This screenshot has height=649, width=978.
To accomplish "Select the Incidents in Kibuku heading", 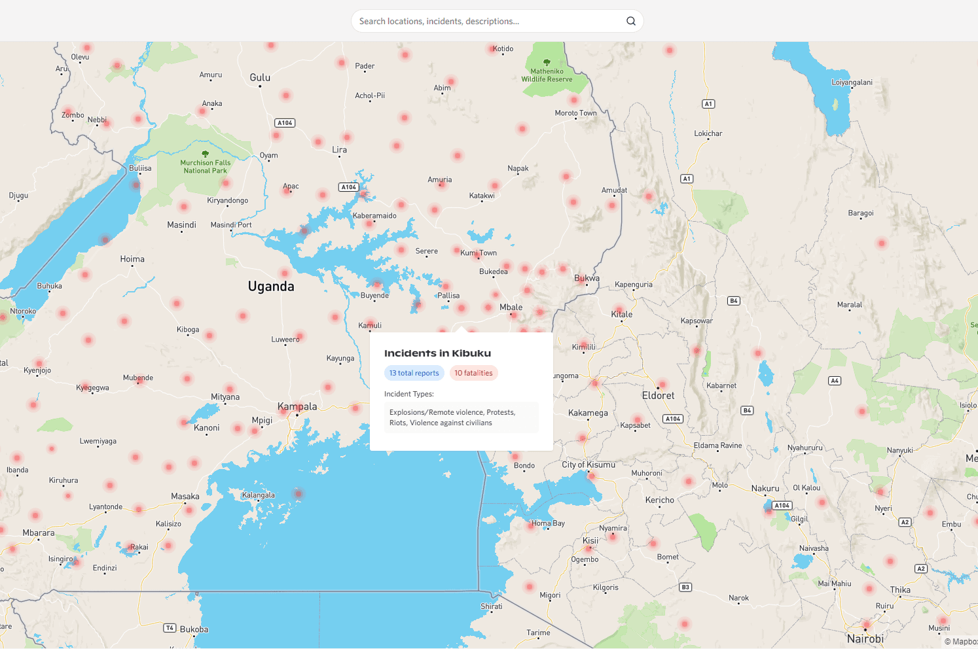I will coord(437,353).
